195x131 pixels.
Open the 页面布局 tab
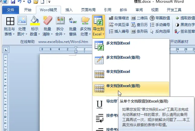point(88,10)
